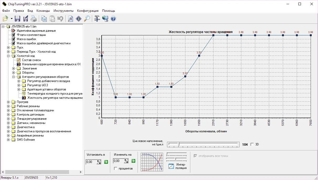The width and height of the screenshot is (318, 180).
Task: Select the Состав смеси table item
Action: 32,60
